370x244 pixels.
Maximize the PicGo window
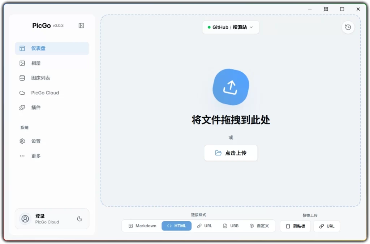point(342,9)
